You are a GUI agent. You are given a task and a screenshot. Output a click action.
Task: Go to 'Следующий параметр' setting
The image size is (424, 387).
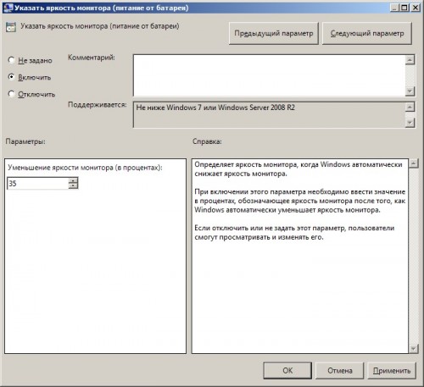(367, 33)
